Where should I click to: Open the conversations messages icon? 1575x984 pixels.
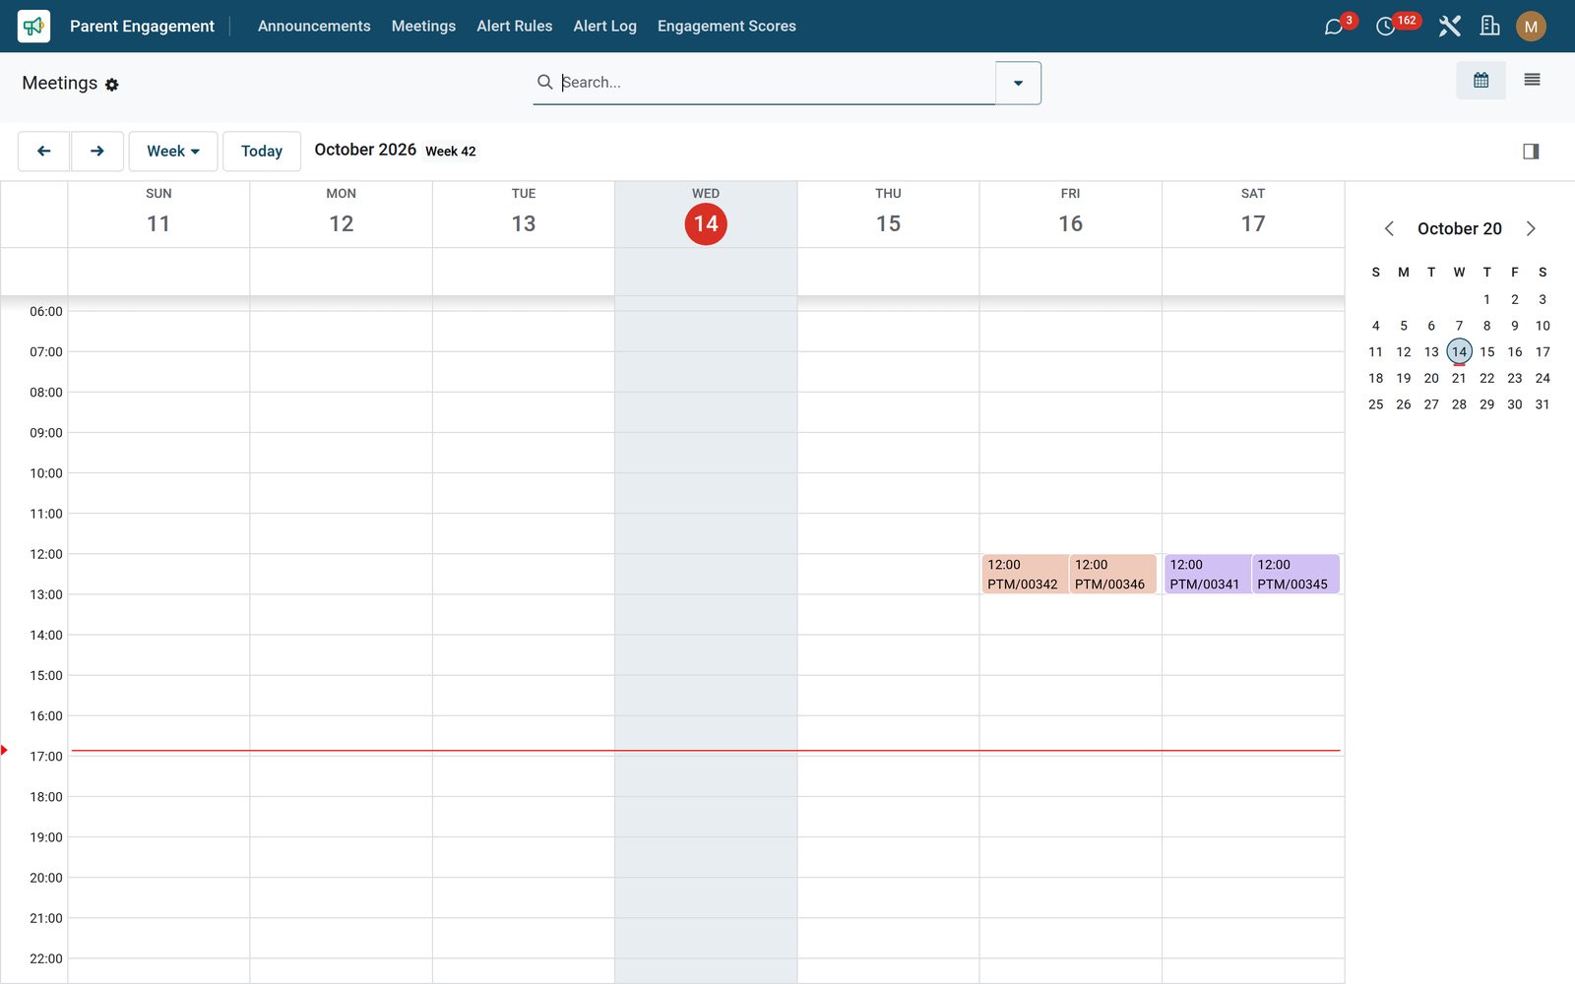pyautogui.click(x=1334, y=27)
